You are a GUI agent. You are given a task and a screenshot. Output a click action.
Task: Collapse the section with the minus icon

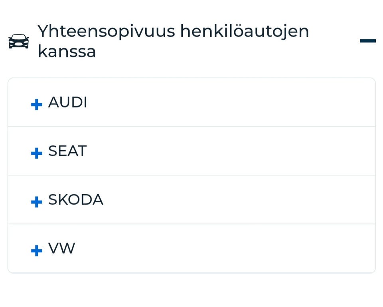click(x=367, y=41)
